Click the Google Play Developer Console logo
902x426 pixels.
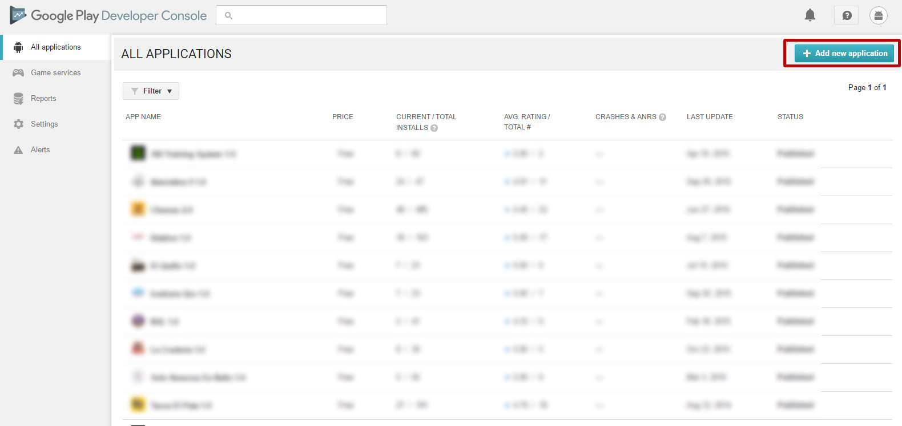pos(18,15)
